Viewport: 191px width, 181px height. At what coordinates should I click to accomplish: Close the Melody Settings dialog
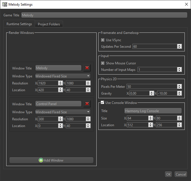186,5
